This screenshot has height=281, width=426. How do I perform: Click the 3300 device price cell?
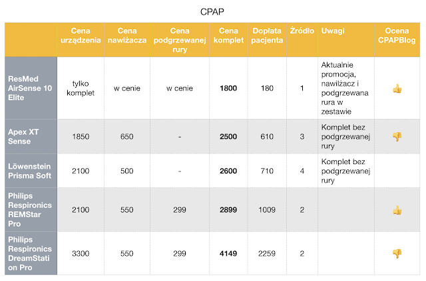coord(85,253)
